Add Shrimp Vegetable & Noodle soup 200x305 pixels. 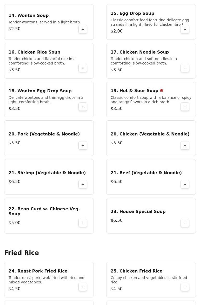click(x=83, y=184)
